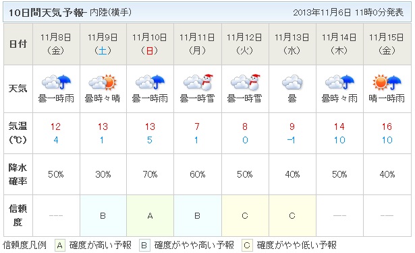Click the green reliability A cell for 11月10日
The image size is (415, 253).
point(150,215)
